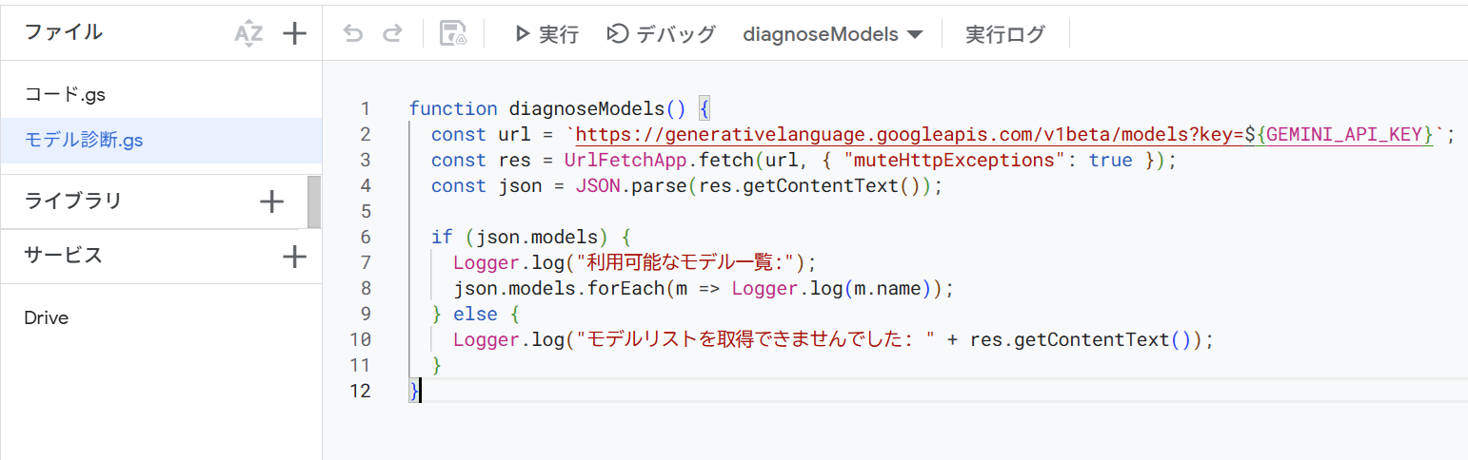Add a new file with plus icon

295,34
